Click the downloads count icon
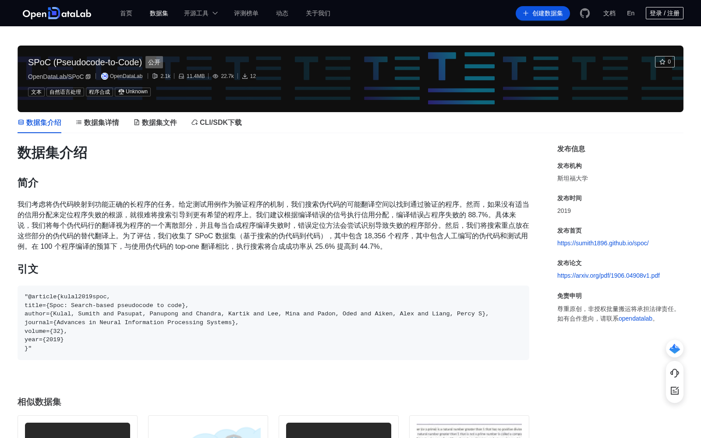Screen dimensions: 701x438 tap(245, 76)
